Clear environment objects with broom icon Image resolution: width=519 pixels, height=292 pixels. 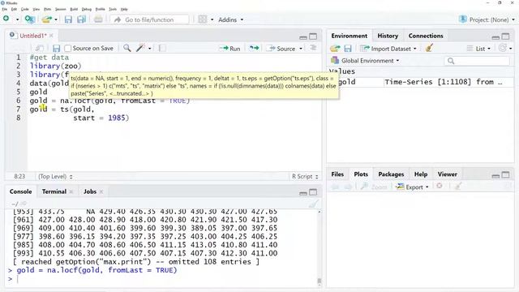[429, 49]
